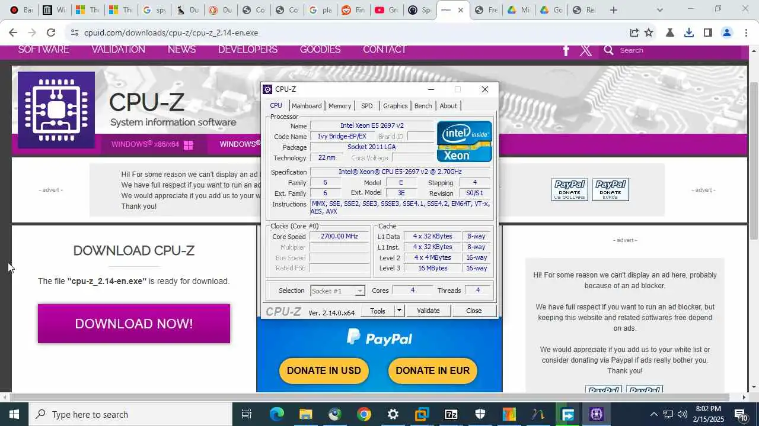
Task: Click the Facebook icon in site header
Action: [566, 50]
